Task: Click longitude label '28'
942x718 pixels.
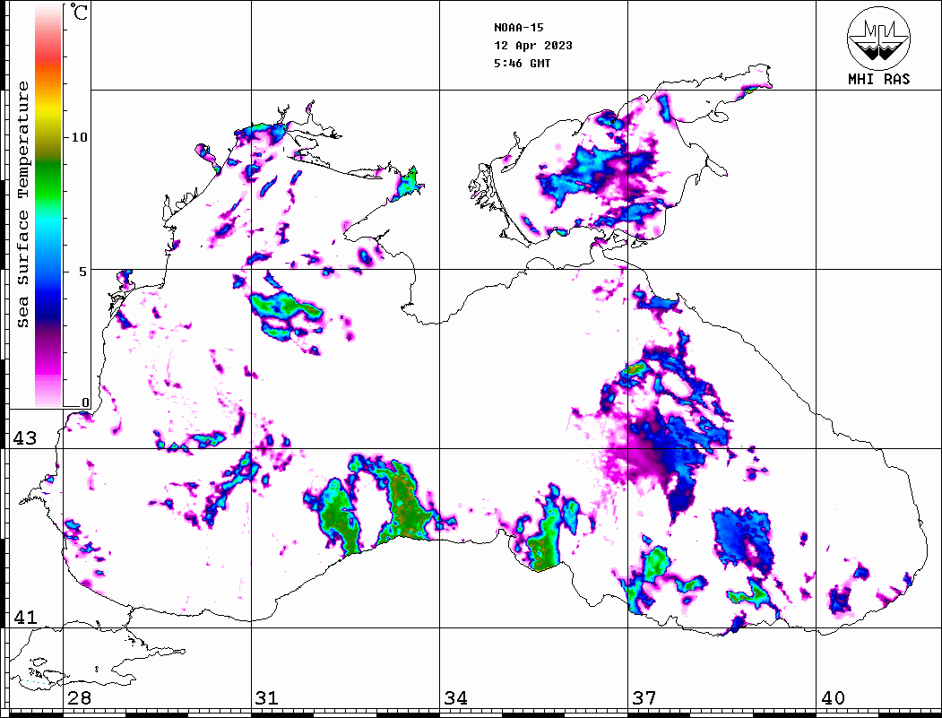Action: point(79,697)
